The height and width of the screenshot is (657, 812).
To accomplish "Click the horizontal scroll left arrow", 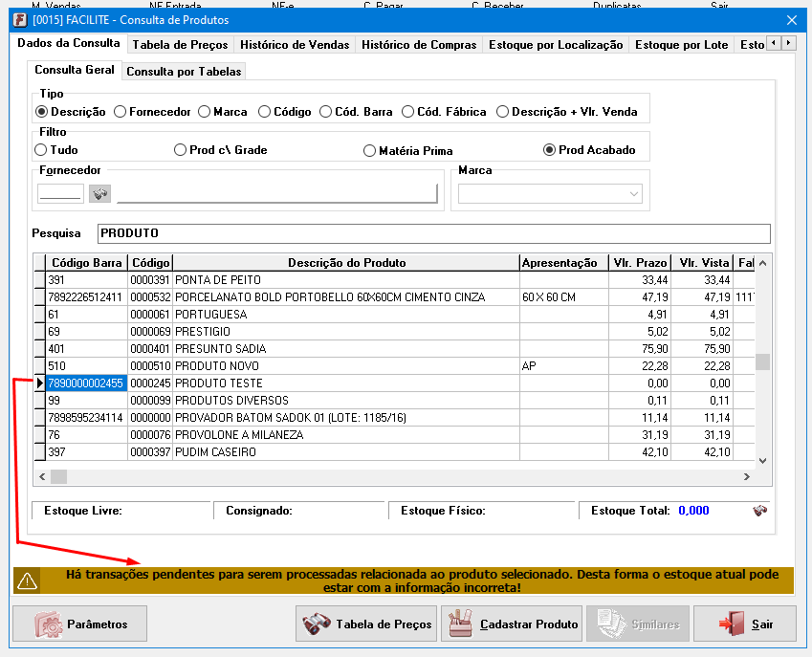I will tap(42, 476).
